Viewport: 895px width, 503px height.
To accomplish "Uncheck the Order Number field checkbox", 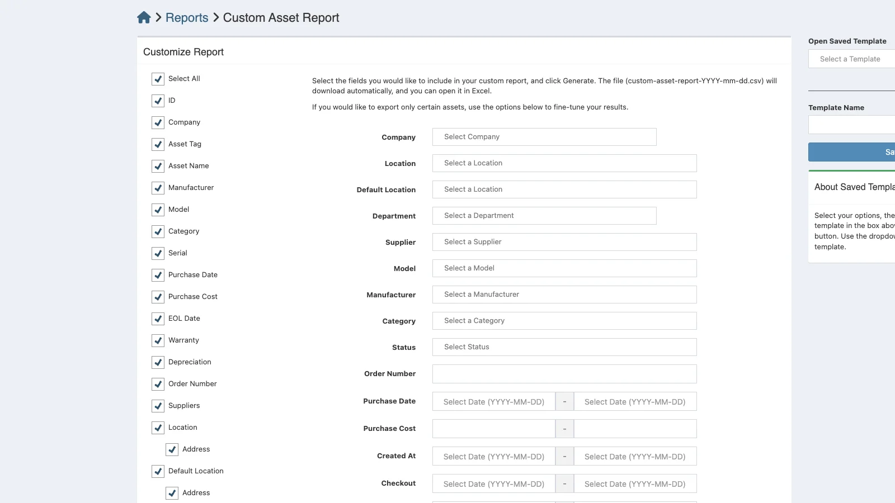I will coord(158,384).
